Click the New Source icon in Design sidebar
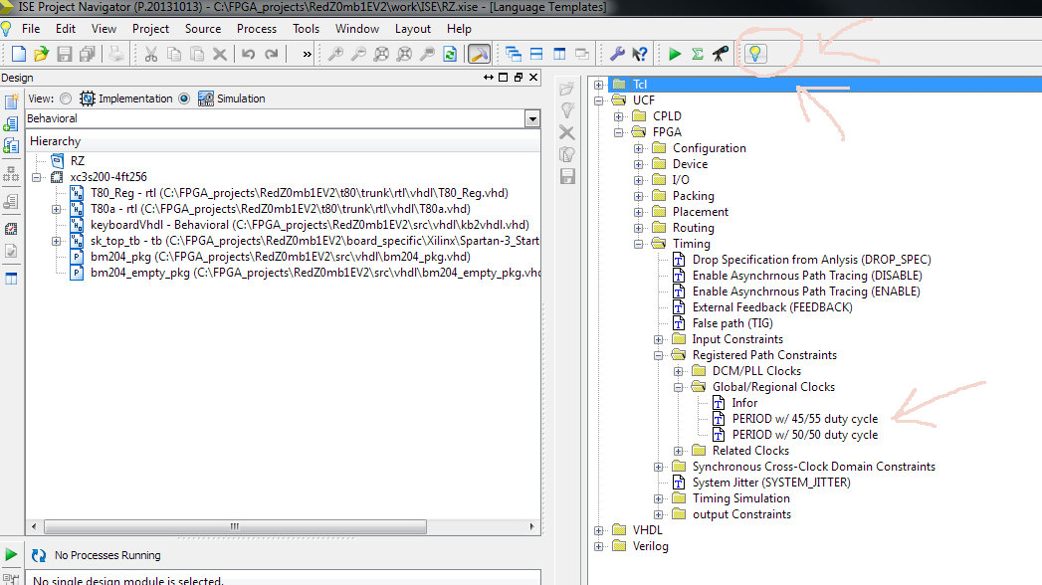Image resolution: width=1042 pixels, height=585 pixels. (x=11, y=101)
